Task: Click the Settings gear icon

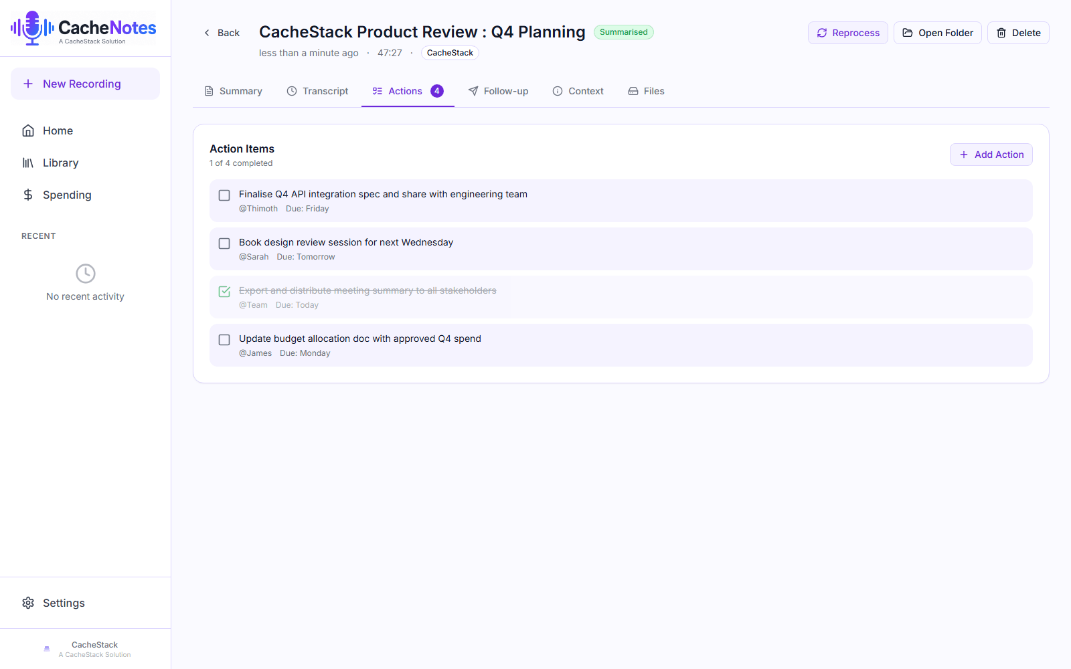Action: tap(28, 603)
